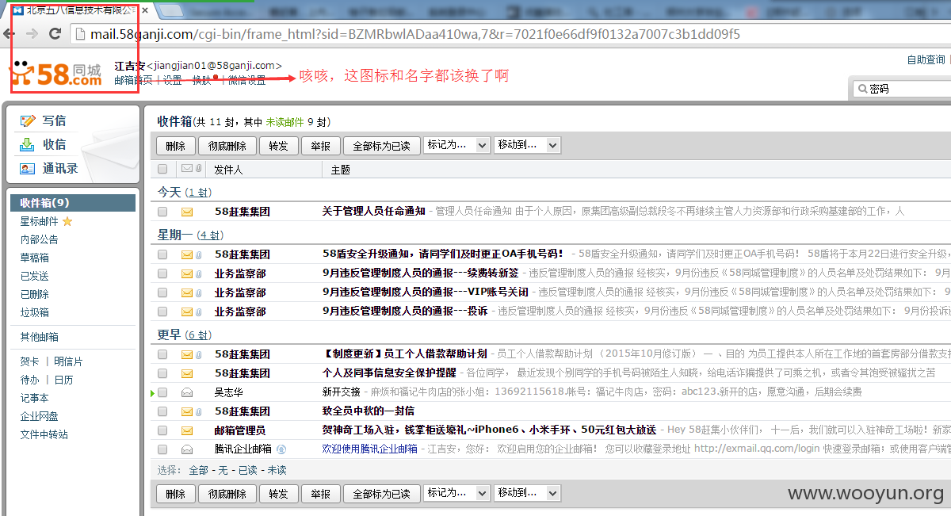The width and height of the screenshot is (951, 516).
Task: Click the green arrow marker on 吴志华 row
Action: point(152,392)
